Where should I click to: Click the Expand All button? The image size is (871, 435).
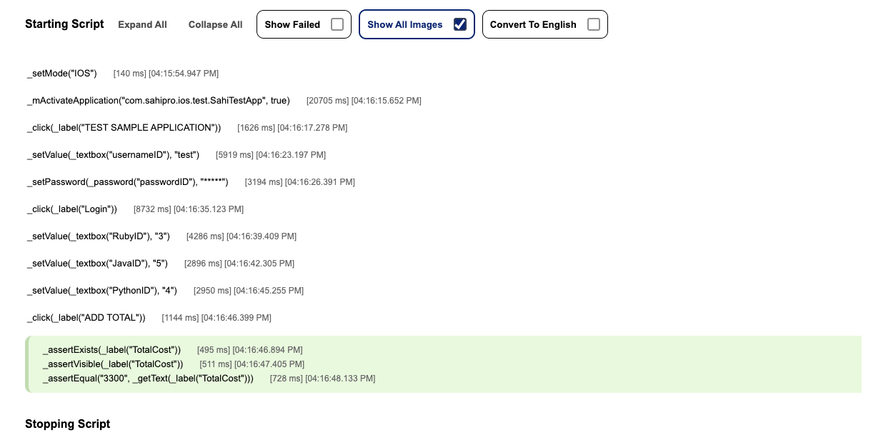coord(142,24)
